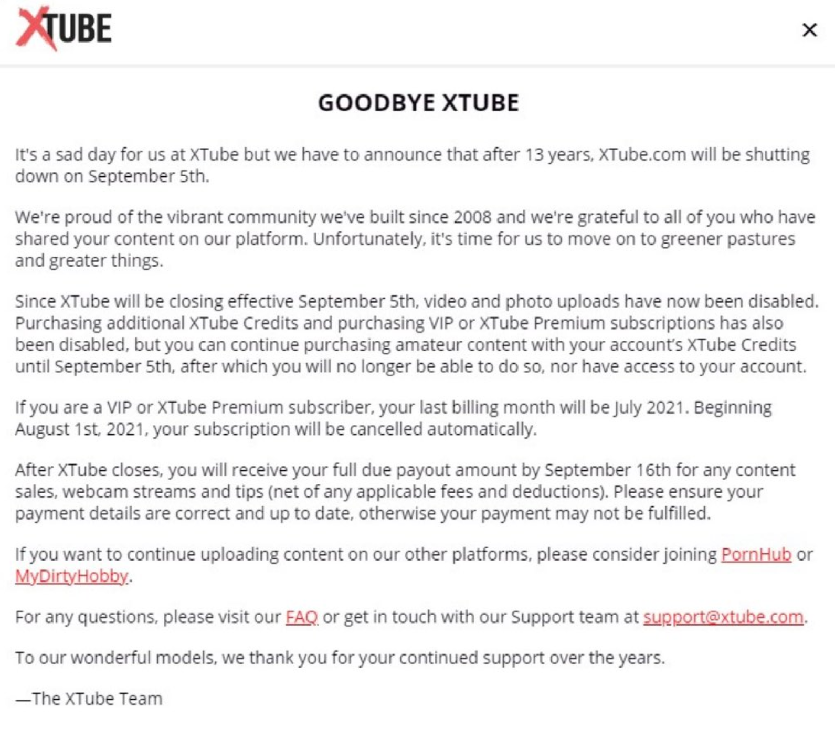Follow the MyDirtyHobby link
835x729 pixels.
tap(72, 576)
